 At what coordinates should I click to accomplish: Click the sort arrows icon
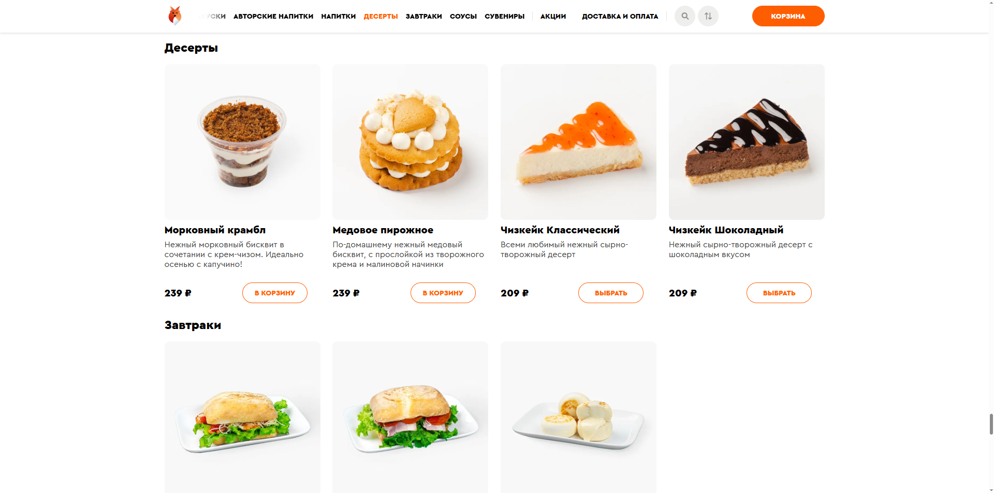coord(708,16)
